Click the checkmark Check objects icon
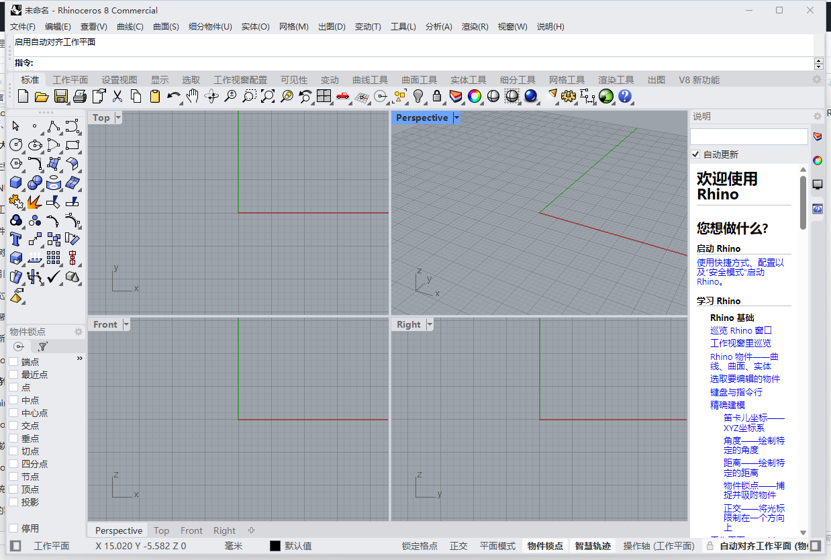This screenshot has width=831, height=560. [x=54, y=277]
